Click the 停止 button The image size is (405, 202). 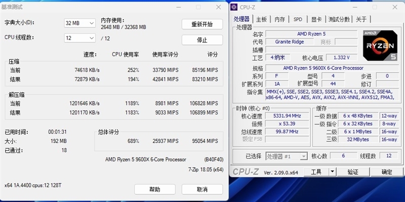point(202,40)
